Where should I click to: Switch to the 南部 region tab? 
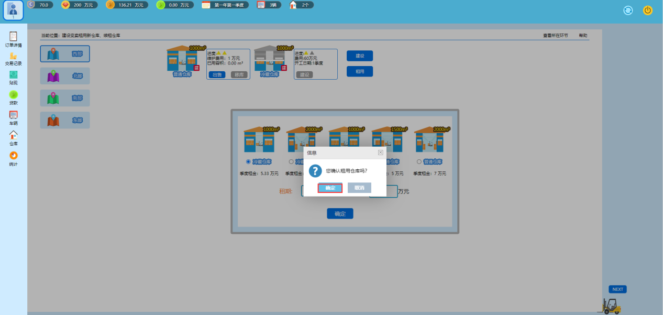pos(65,98)
